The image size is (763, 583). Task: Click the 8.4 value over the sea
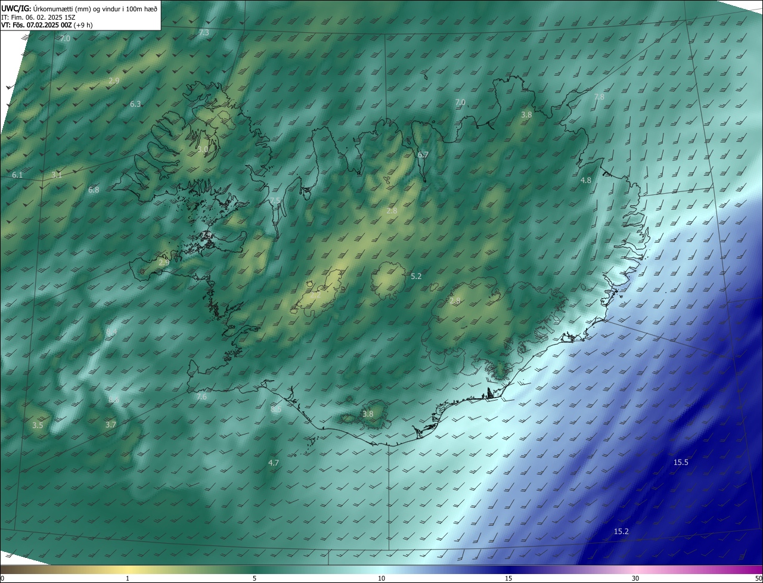[111, 331]
